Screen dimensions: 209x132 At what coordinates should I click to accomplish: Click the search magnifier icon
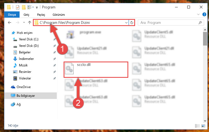(x=200, y=22)
